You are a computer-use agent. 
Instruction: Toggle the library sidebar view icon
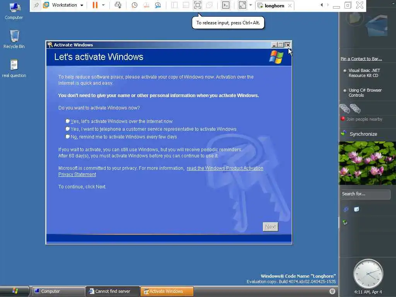[174, 5]
